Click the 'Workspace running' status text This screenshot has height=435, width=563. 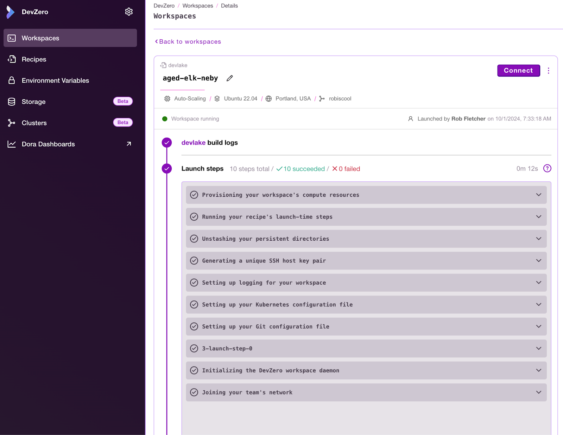(195, 119)
